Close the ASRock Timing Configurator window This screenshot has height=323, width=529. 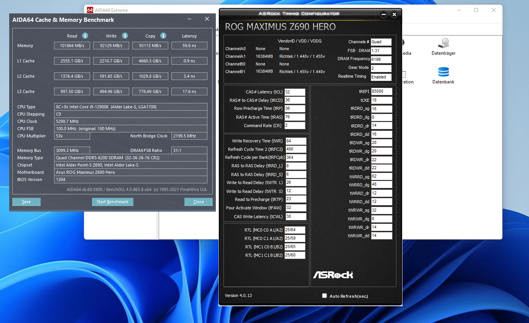point(394,15)
